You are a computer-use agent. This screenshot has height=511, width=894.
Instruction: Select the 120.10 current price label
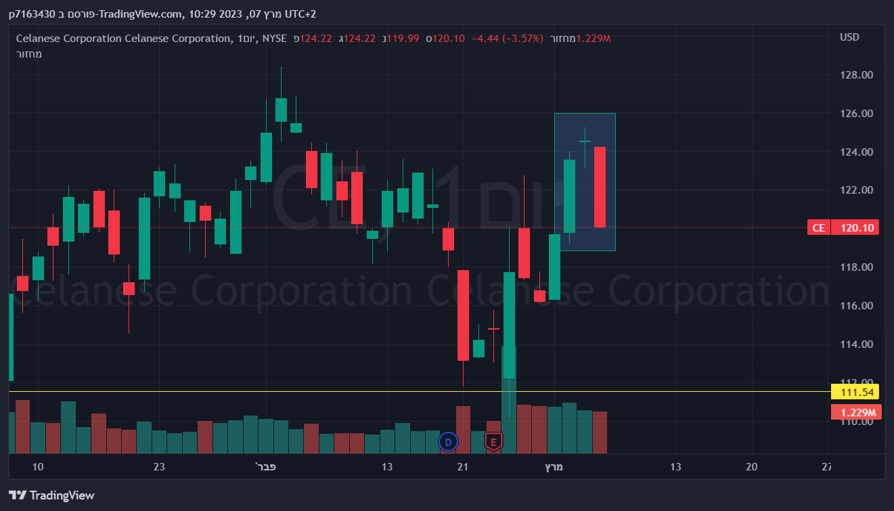[x=855, y=227]
